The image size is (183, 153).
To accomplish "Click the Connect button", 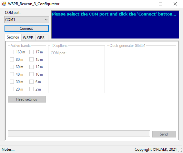I will pyautogui.click(x=26, y=28).
